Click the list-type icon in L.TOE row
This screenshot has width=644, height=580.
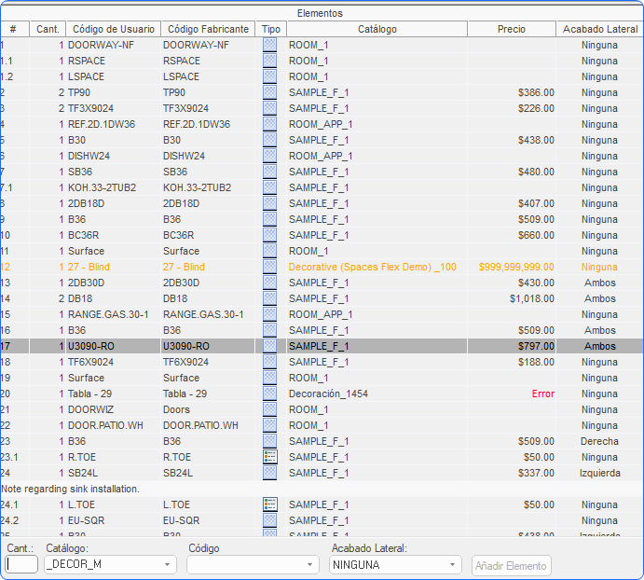point(270,504)
